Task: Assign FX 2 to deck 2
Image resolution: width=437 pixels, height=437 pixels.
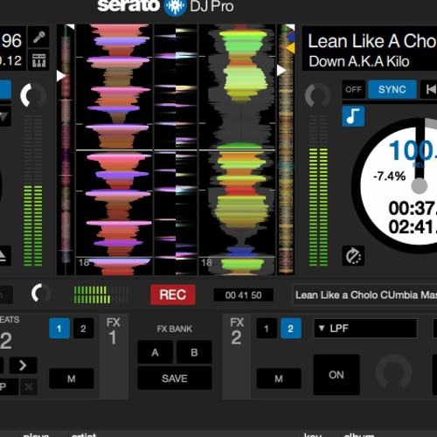Action: [291, 329]
